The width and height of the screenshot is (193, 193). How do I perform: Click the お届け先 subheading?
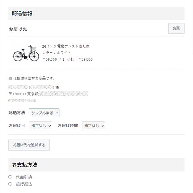pos(18,29)
